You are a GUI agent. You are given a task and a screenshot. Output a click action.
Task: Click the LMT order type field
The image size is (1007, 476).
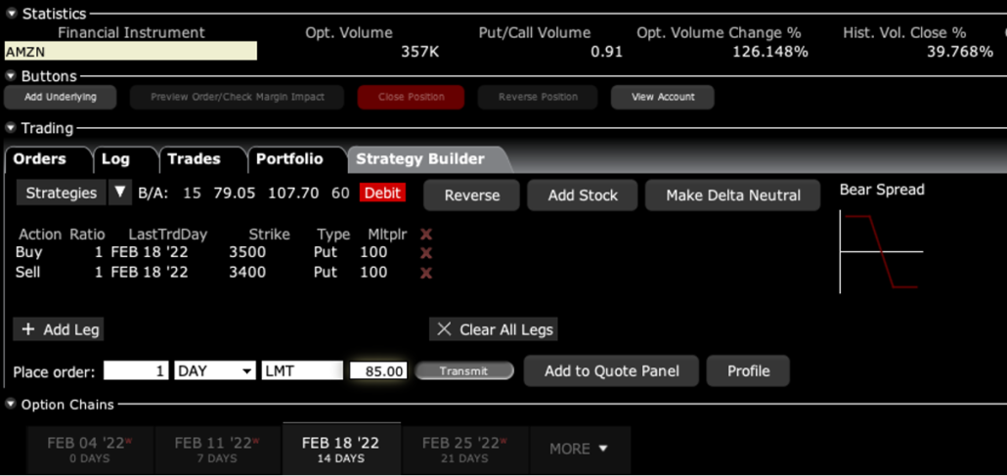point(302,370)
